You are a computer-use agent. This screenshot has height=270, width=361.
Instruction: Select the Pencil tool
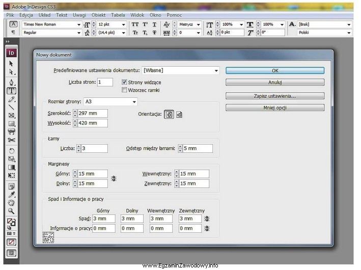tap(11, 99)
